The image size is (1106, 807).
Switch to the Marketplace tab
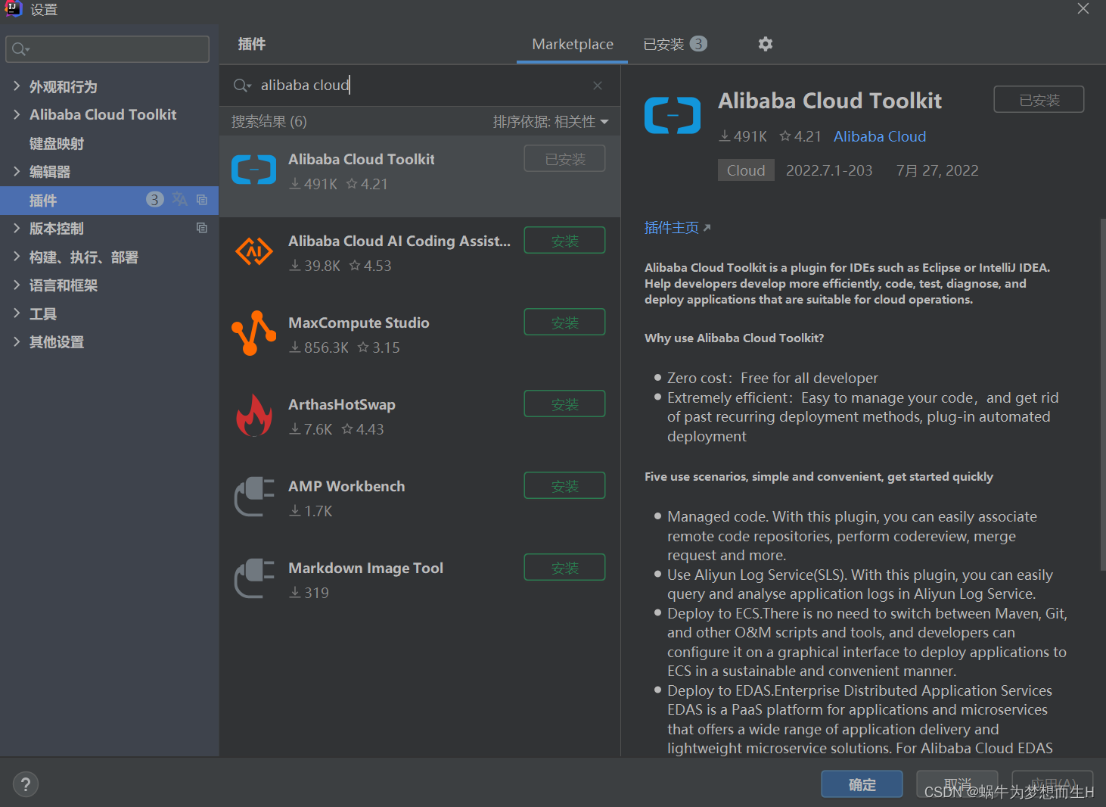[x=573, y=44]
